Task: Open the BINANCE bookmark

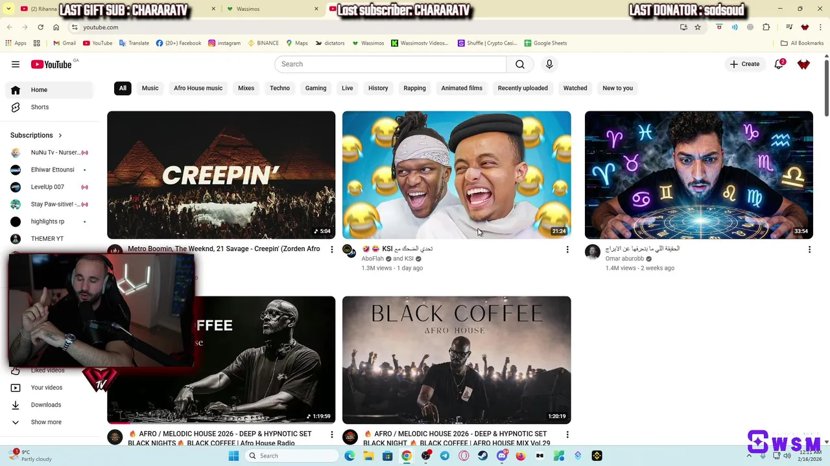Action: click(263, 43)
